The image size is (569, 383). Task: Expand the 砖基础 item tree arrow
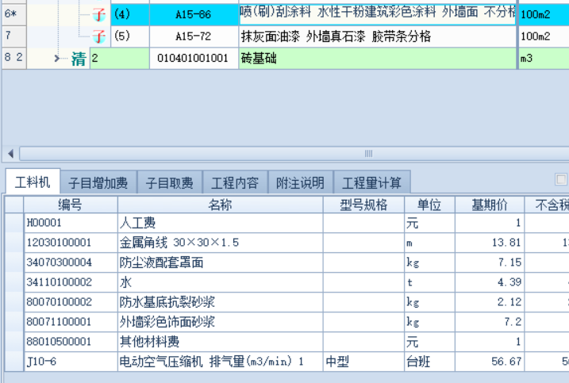pyautogui.click(x=56, y=58)
